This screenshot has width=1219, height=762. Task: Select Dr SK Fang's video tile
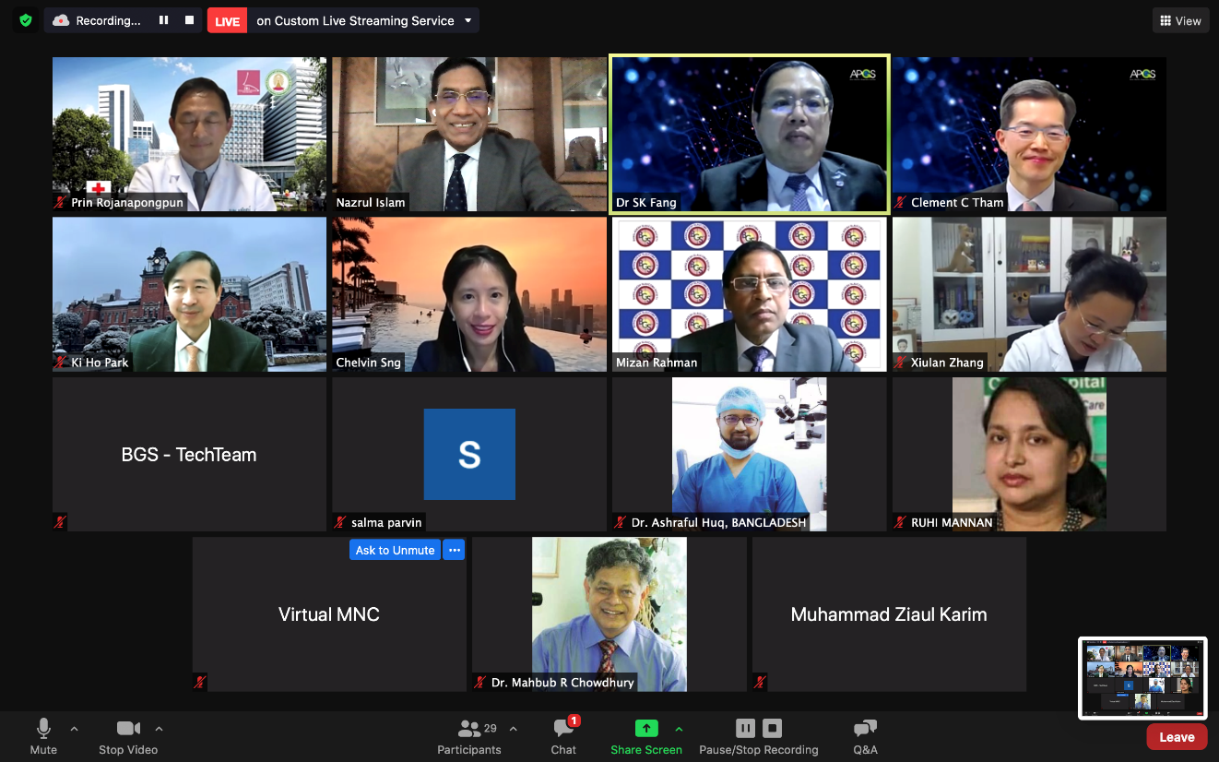(749, 135)
